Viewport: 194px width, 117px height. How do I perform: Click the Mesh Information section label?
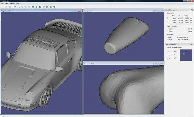click(172, 26)
